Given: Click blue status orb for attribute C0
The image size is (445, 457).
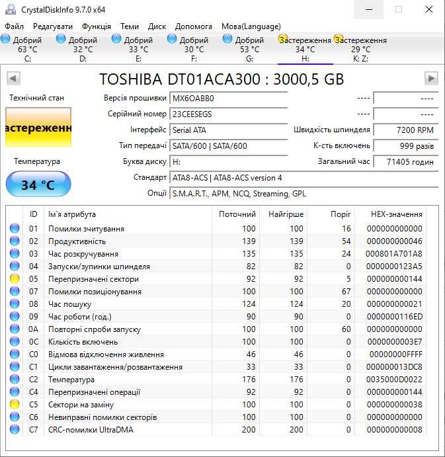Looking at the screenshot, I should [15, 354].
